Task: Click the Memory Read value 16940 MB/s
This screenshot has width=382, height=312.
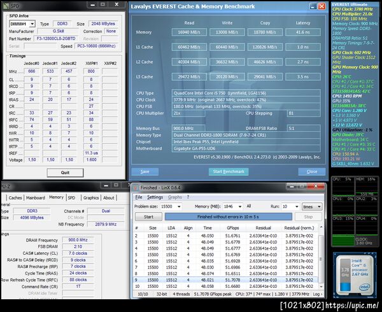Action: [x=189, y=32]
